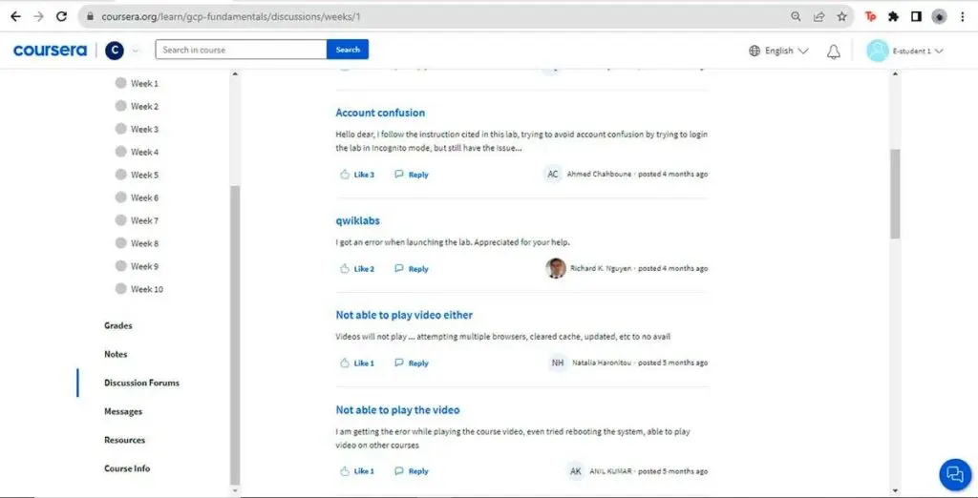This screenshot has height=498, width=978.
Task: Open the Account confusion thread
Action: click(380, 113)
